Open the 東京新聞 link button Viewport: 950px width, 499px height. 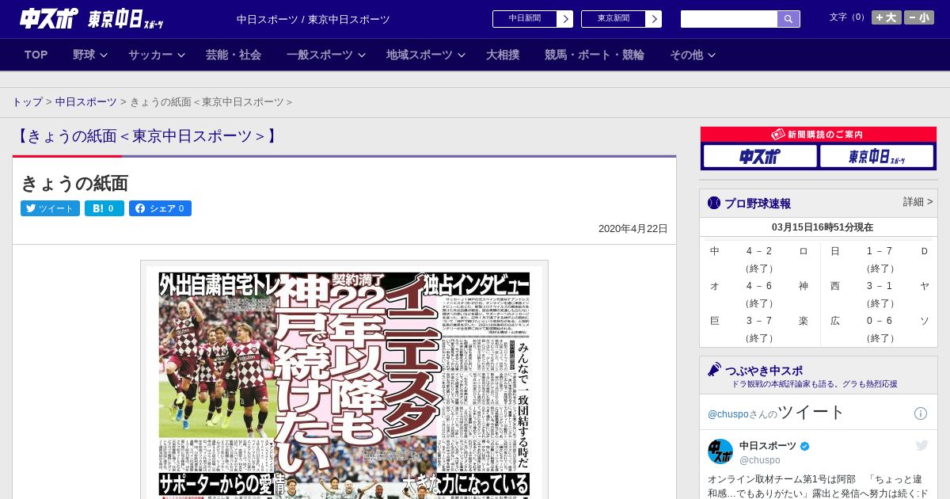pyautogui.click(x=614, y=19)
